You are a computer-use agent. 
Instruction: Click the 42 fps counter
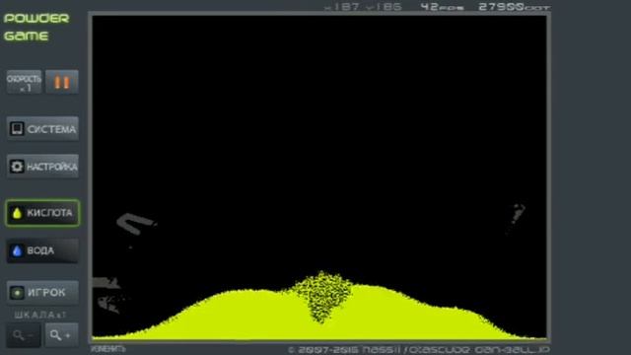click(x=442, y=7)
